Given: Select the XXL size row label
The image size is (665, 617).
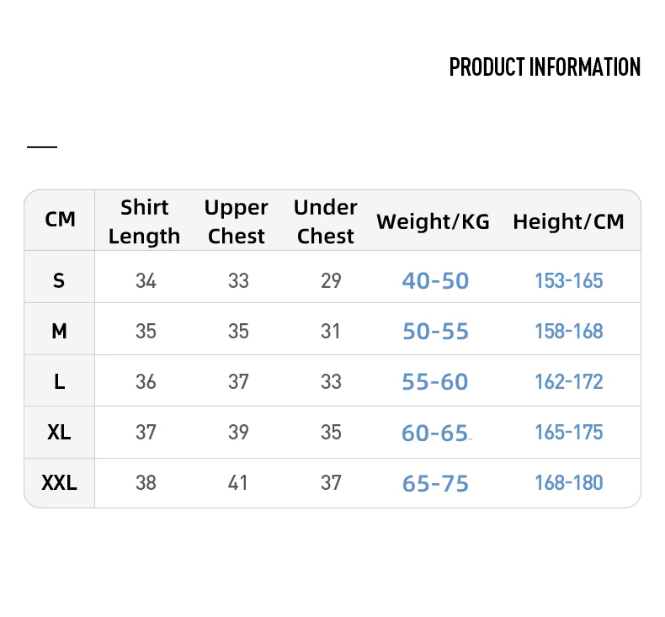Looking at the screenshot, I should tap(60, 483).
